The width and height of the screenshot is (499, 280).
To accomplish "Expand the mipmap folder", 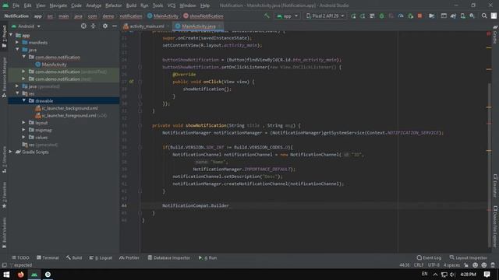I will pyautogui.click(x=24, y=130).
